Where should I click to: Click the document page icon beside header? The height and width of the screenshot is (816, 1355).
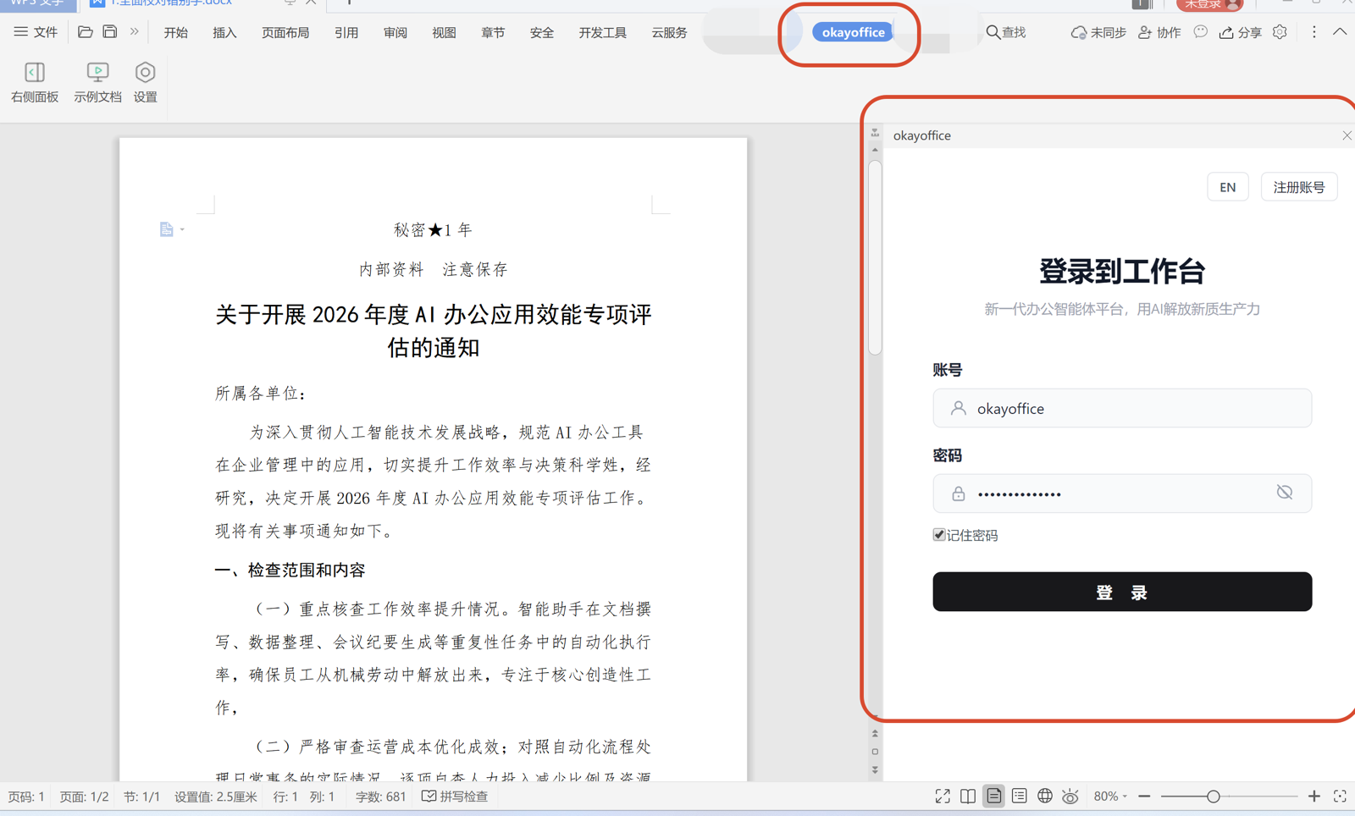(166, 229)
